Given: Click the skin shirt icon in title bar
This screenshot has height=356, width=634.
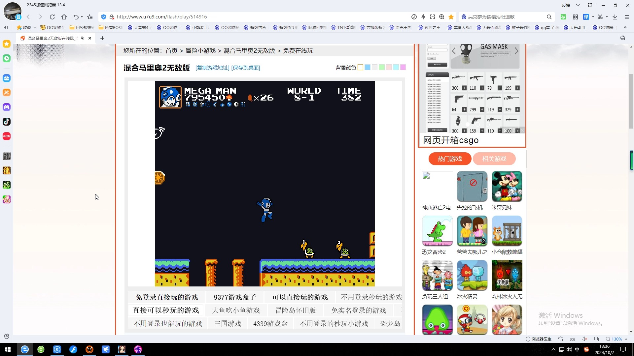Looking at the screenshot, I should [x=590, y=5].
